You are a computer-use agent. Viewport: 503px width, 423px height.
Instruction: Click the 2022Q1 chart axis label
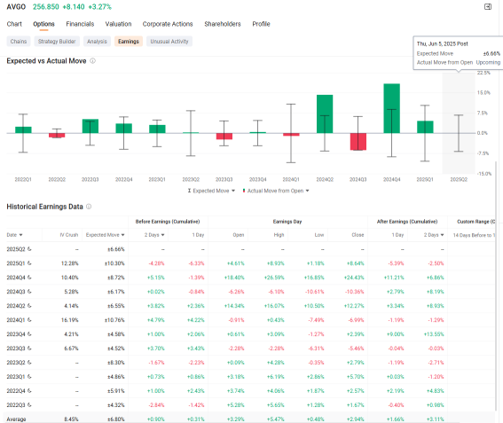[x=23, y=180]
